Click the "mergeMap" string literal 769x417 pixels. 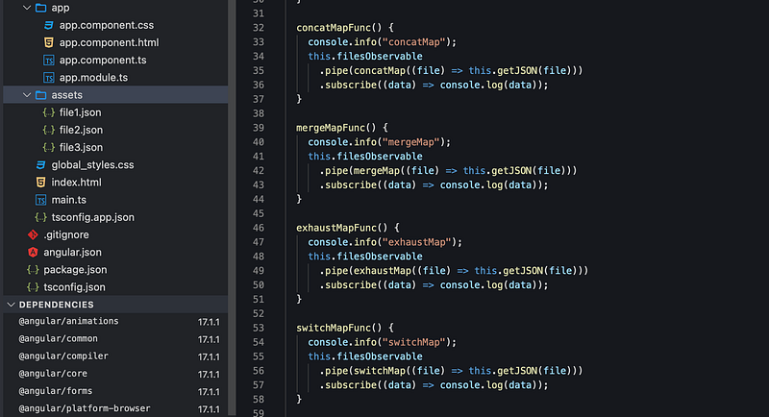coord(410,142)
